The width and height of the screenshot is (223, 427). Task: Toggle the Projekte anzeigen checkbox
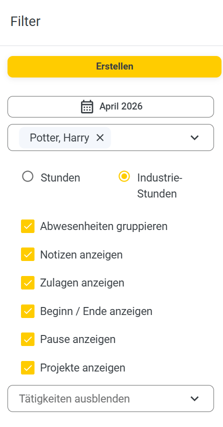28,368
